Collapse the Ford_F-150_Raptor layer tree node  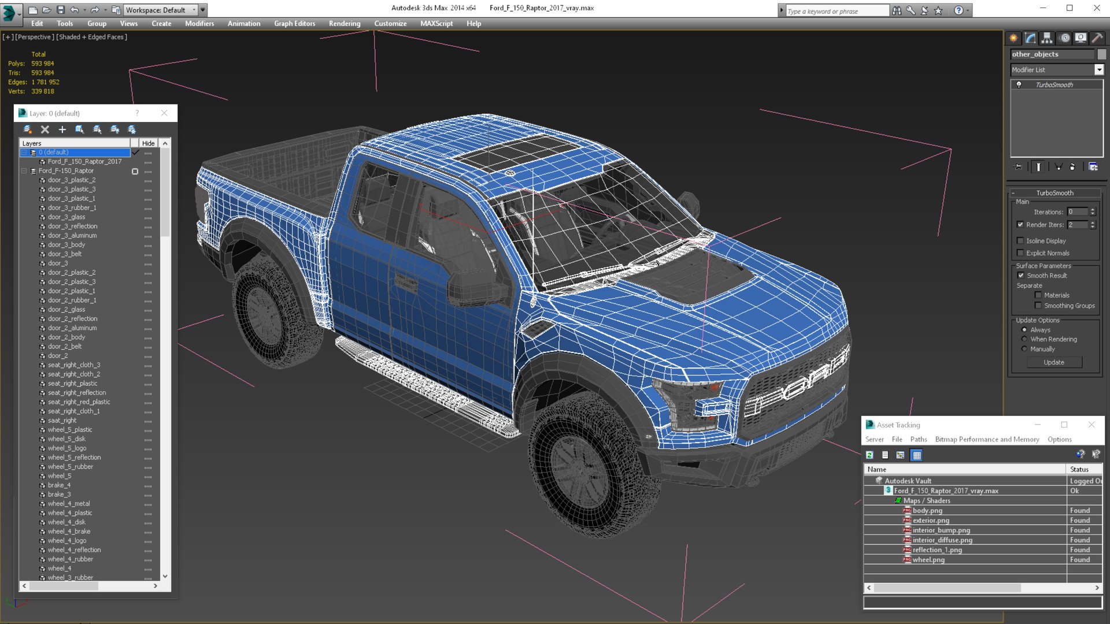pyautogui.click(x=24, y=171)
